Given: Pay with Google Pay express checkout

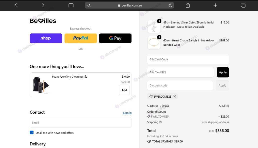Looking at the screenshot, I should coord(115,38).
